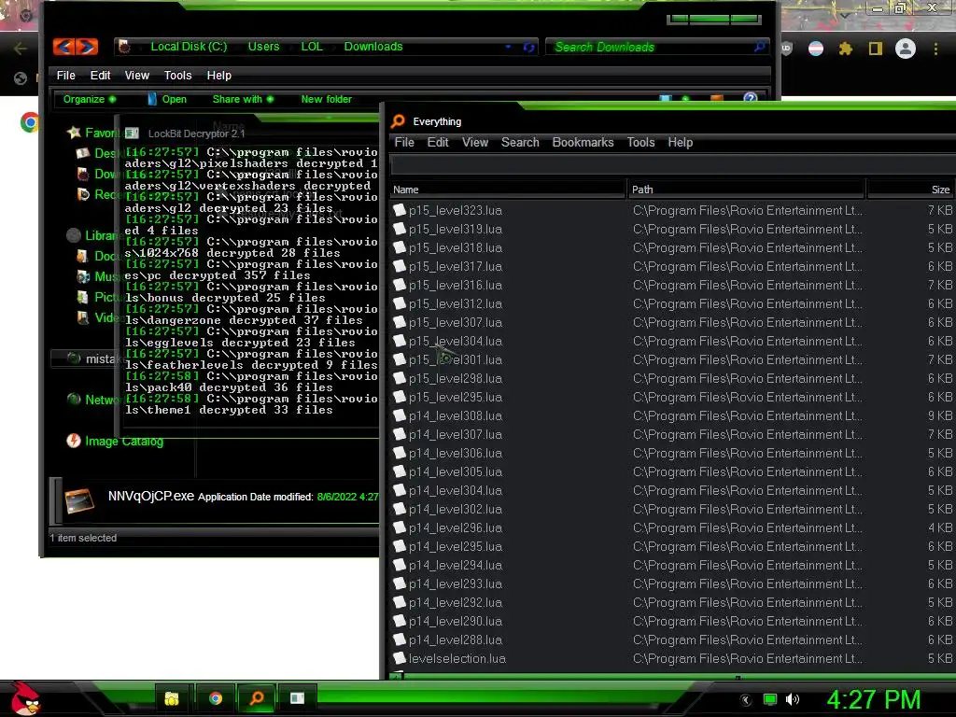Click the volume speaker tray icon

point(793,699)
